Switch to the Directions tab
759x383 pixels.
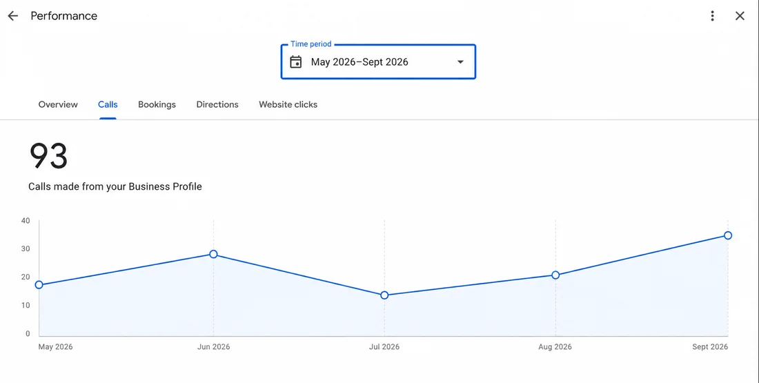coord(217,105)
